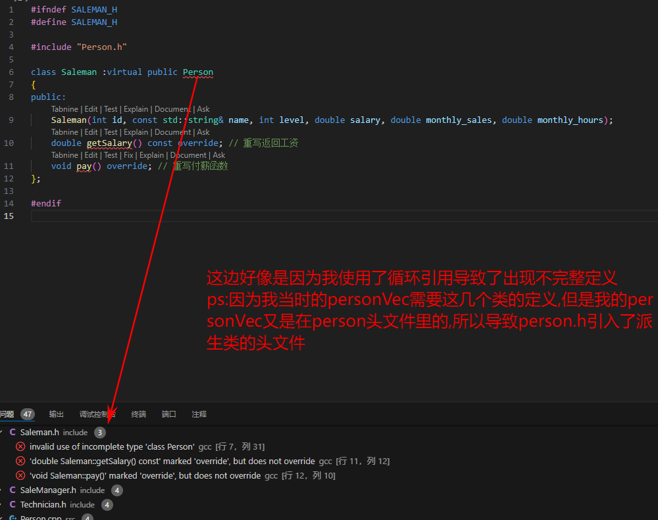The height and width of the screenshot is (520, 658).
Task: Switch to the 输出 panel tab
Action: (x=57, y=414)
